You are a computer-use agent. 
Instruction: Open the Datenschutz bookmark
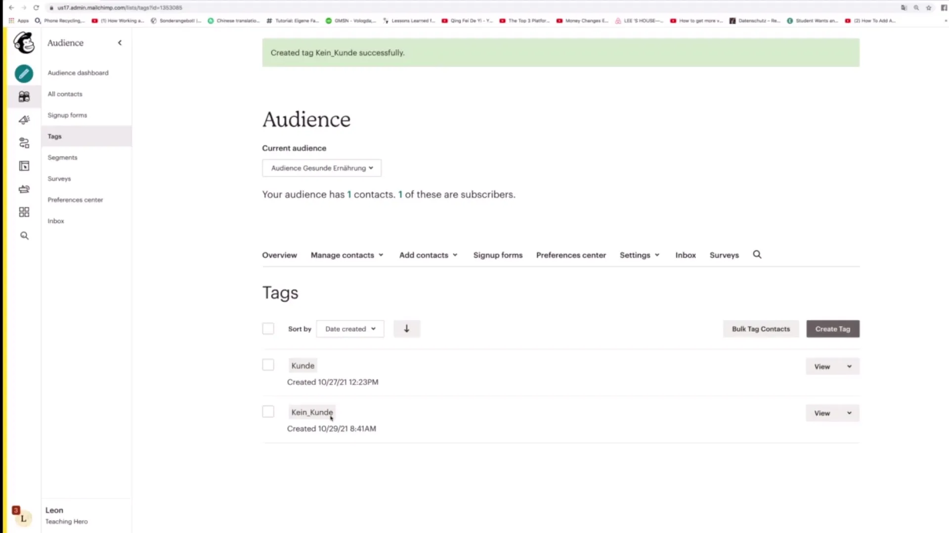[x=755, y=21]
